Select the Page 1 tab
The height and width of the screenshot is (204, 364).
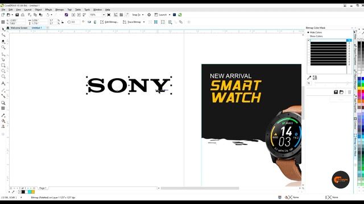43,188
